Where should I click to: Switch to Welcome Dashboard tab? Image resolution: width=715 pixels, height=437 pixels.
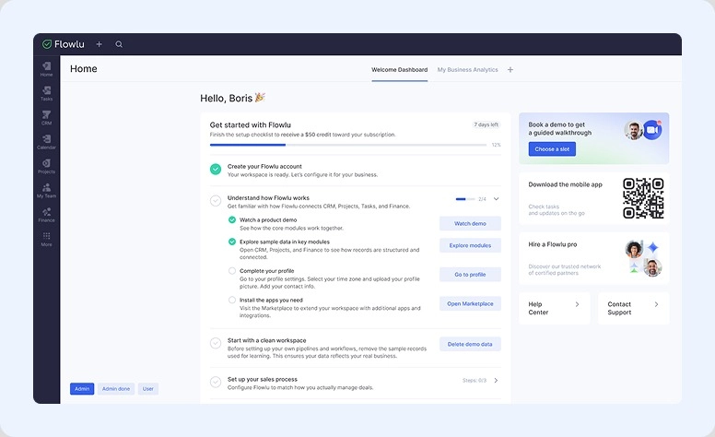400,70
